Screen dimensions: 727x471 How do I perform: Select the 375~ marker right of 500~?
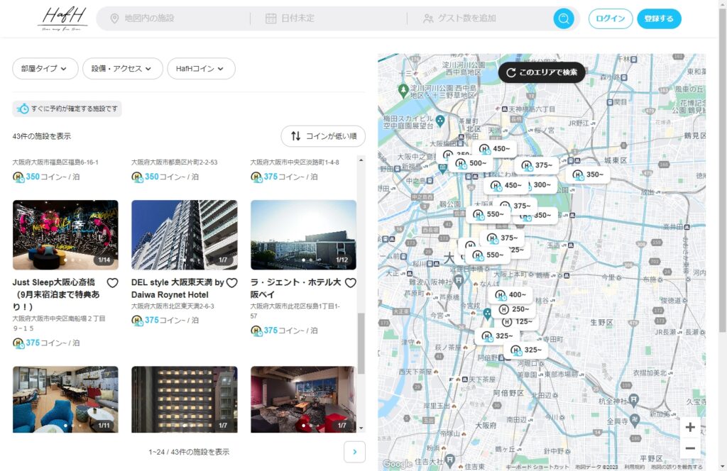point(537,165)
